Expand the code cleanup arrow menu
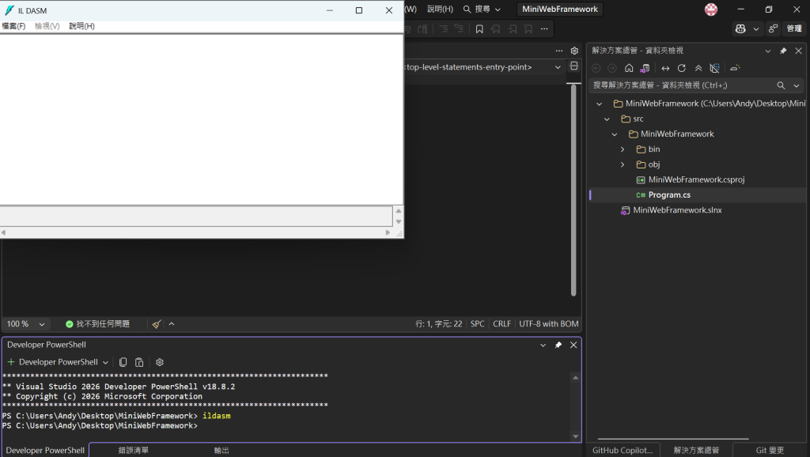This screenshot has width=810, height=457. tap(172, 323)
